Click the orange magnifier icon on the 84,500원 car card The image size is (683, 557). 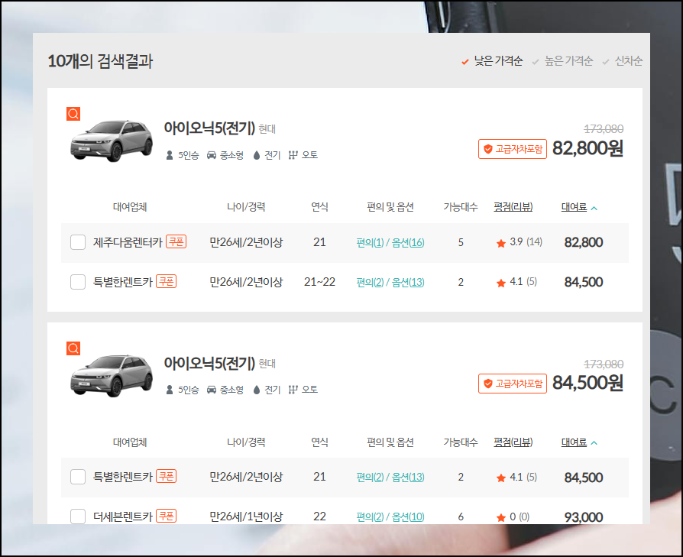coord(73,348)
